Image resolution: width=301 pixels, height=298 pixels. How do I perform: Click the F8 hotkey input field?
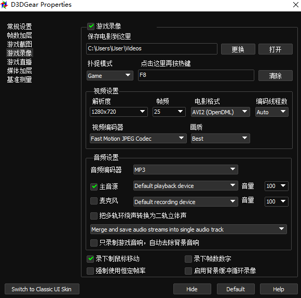coord(196,75)
